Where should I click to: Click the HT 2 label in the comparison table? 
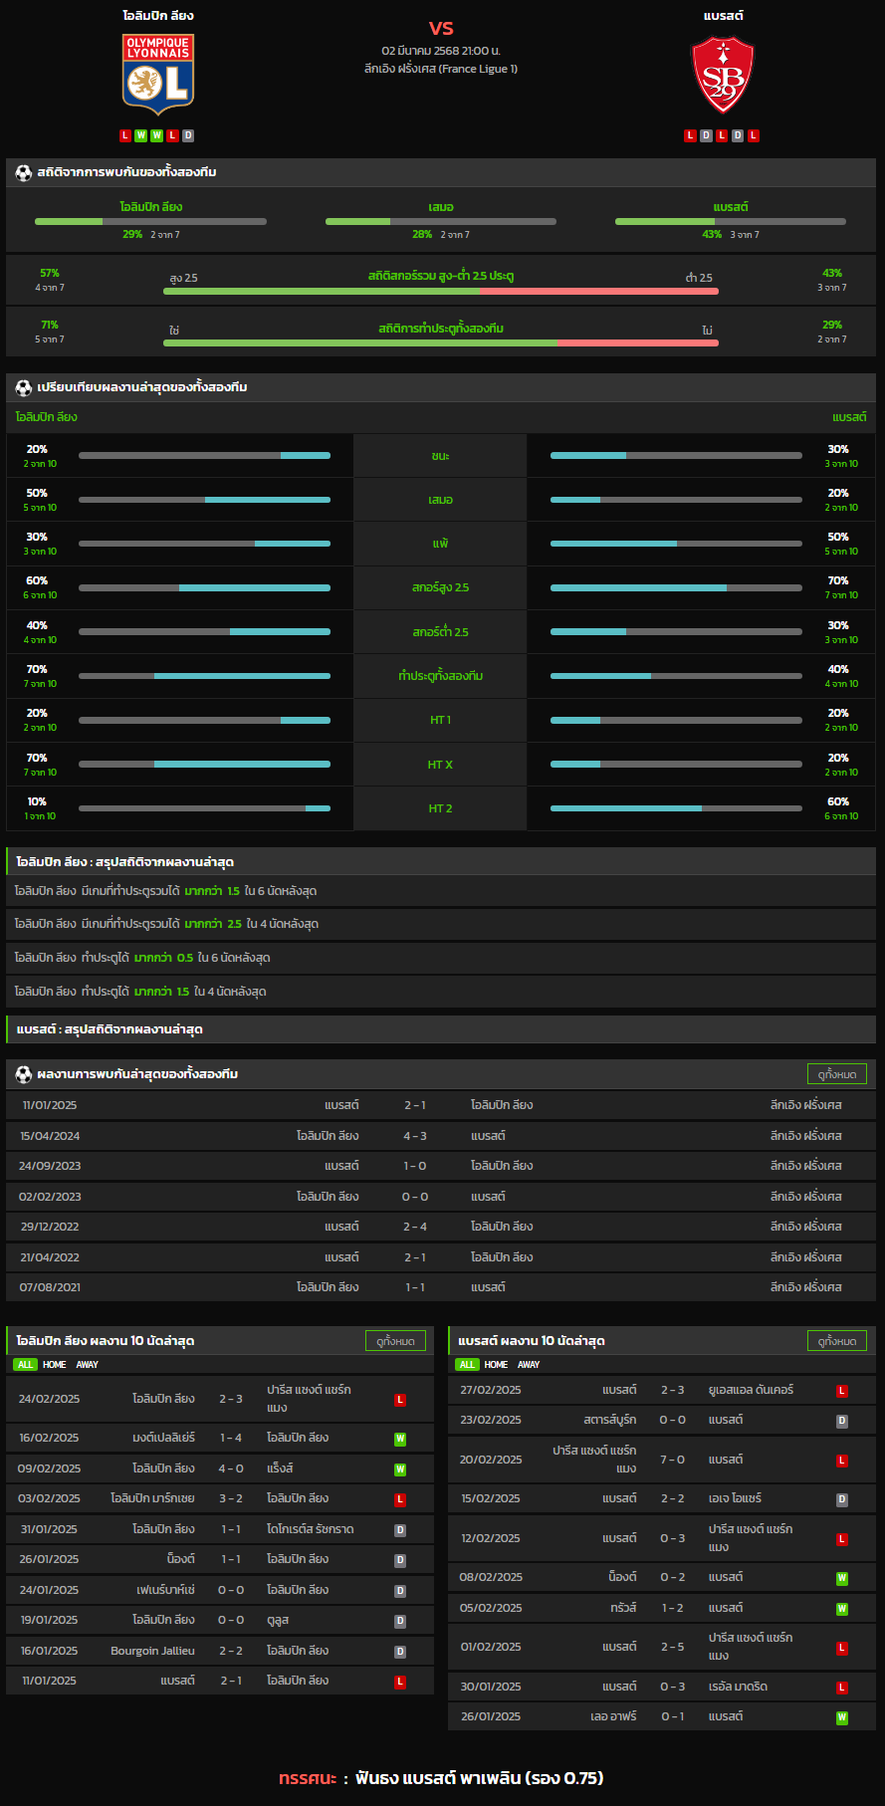(x=440, y=808)
